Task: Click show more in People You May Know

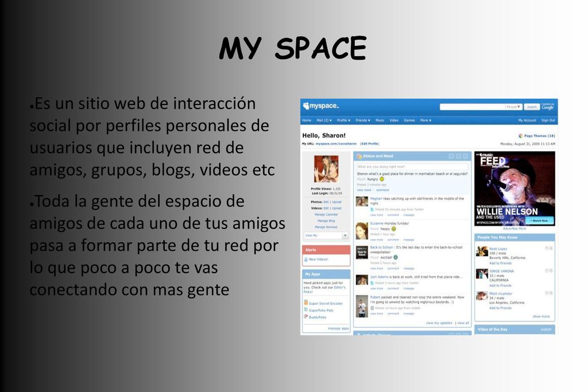Action: 541,317
